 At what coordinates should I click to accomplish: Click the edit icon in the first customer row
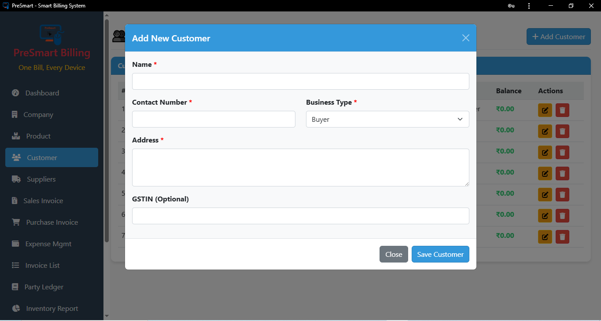click(x=545, y=110)
